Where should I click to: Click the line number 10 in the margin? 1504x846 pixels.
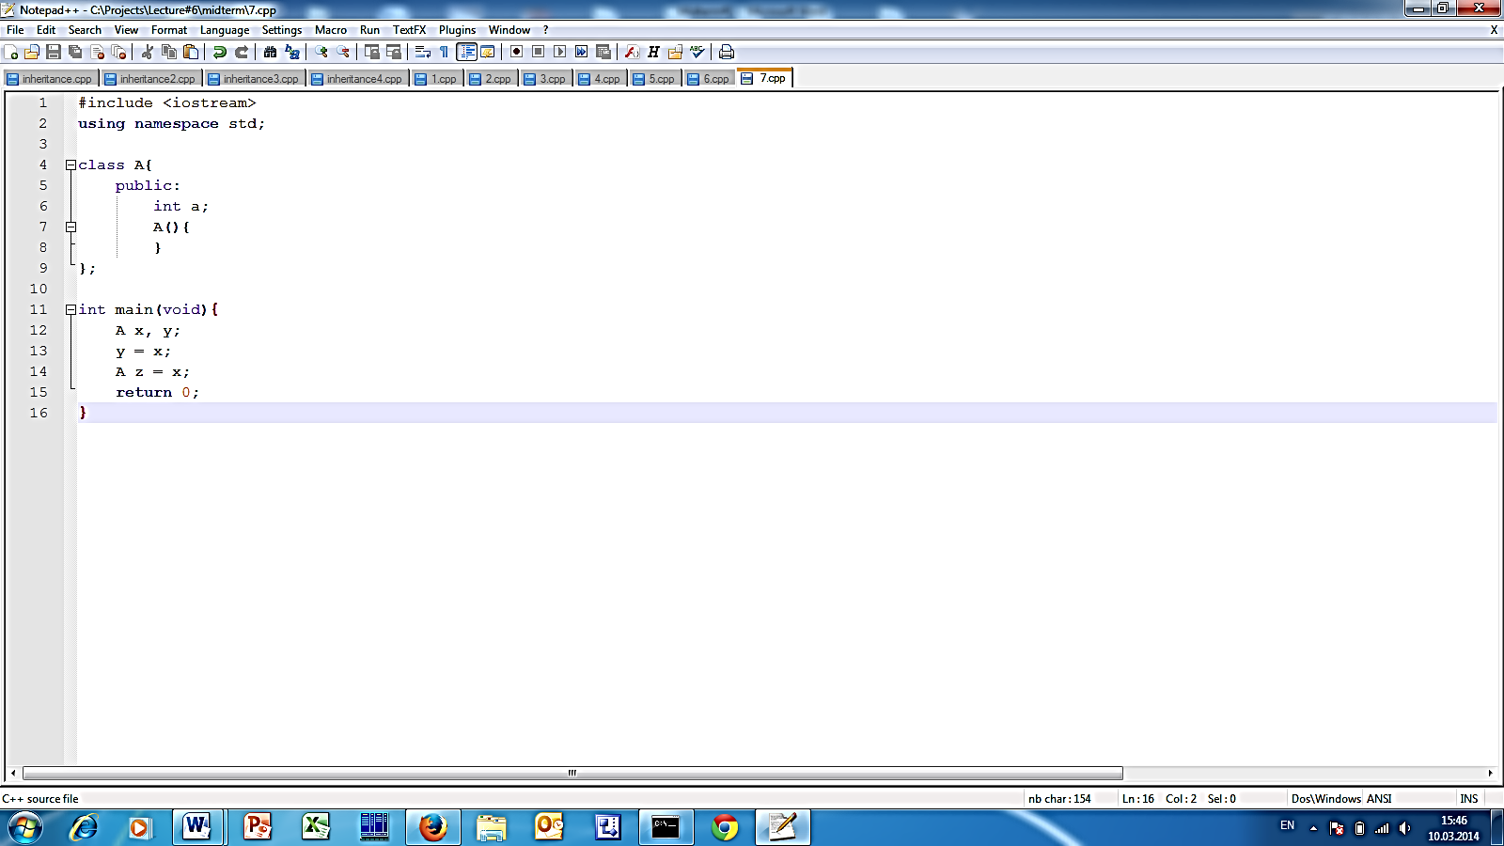39,289
